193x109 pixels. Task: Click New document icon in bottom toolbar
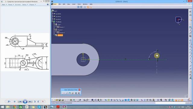click(x=54, y=100)
